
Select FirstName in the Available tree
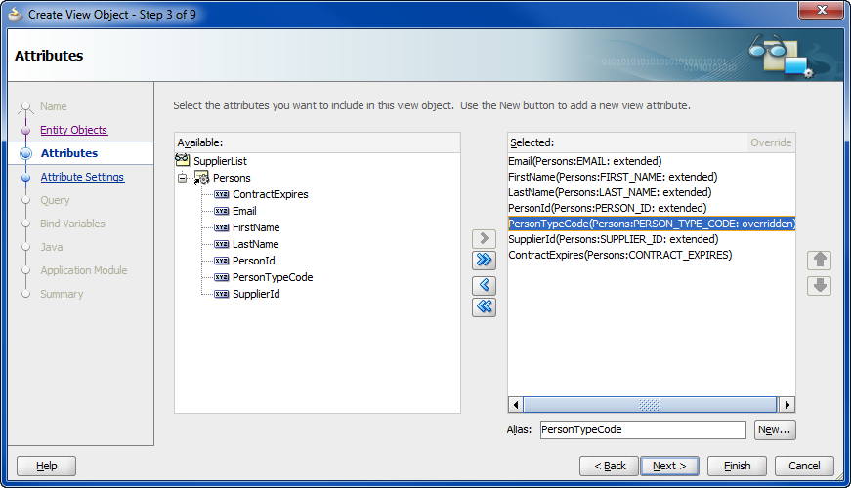tap(256, 227)
